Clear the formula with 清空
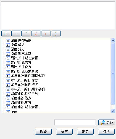 64,131
